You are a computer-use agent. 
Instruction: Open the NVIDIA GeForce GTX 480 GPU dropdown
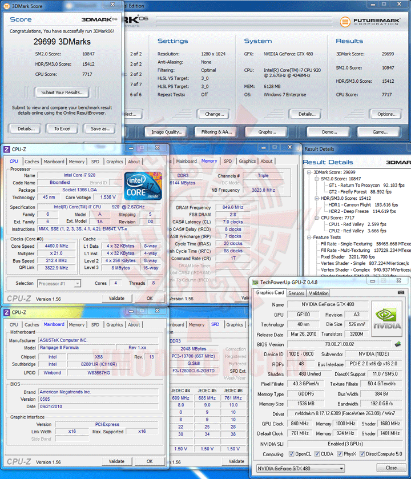(x=300, y=468)
